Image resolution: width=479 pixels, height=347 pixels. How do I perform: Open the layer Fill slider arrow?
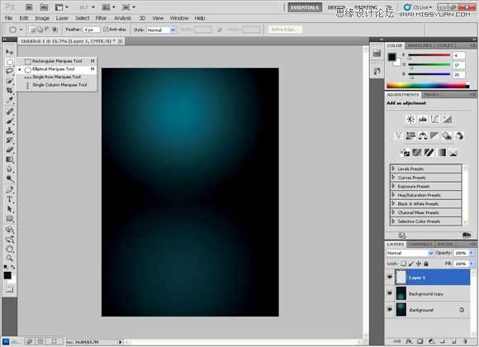[472, 264]
